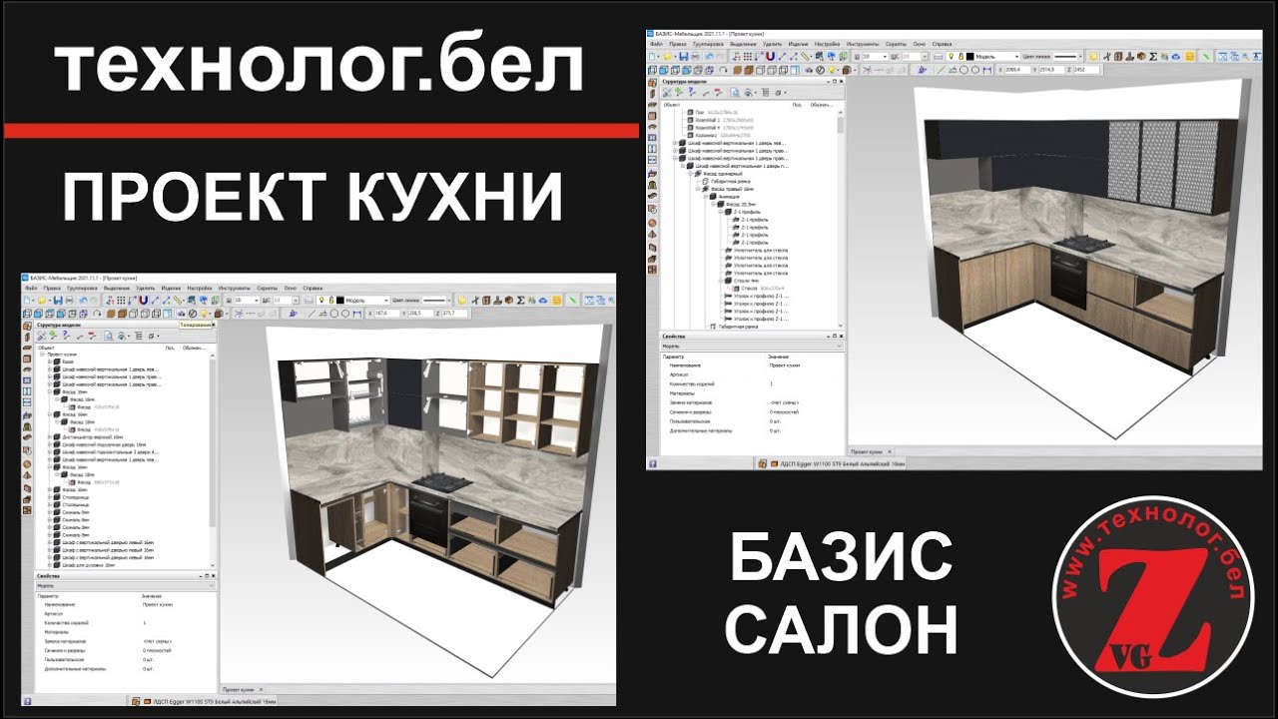
Task: Open Файл menu in right-hand Базис window
Action: (656, 44)
